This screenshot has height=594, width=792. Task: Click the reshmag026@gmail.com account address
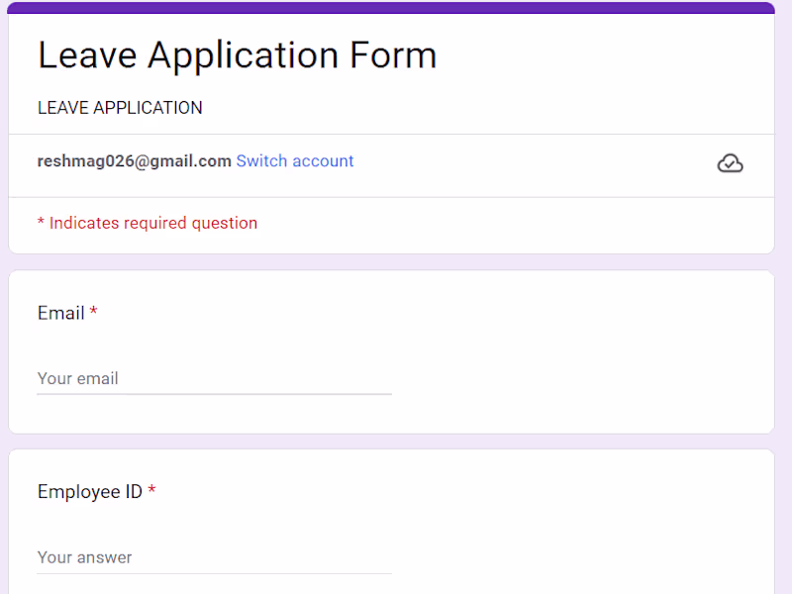(135, 161)
